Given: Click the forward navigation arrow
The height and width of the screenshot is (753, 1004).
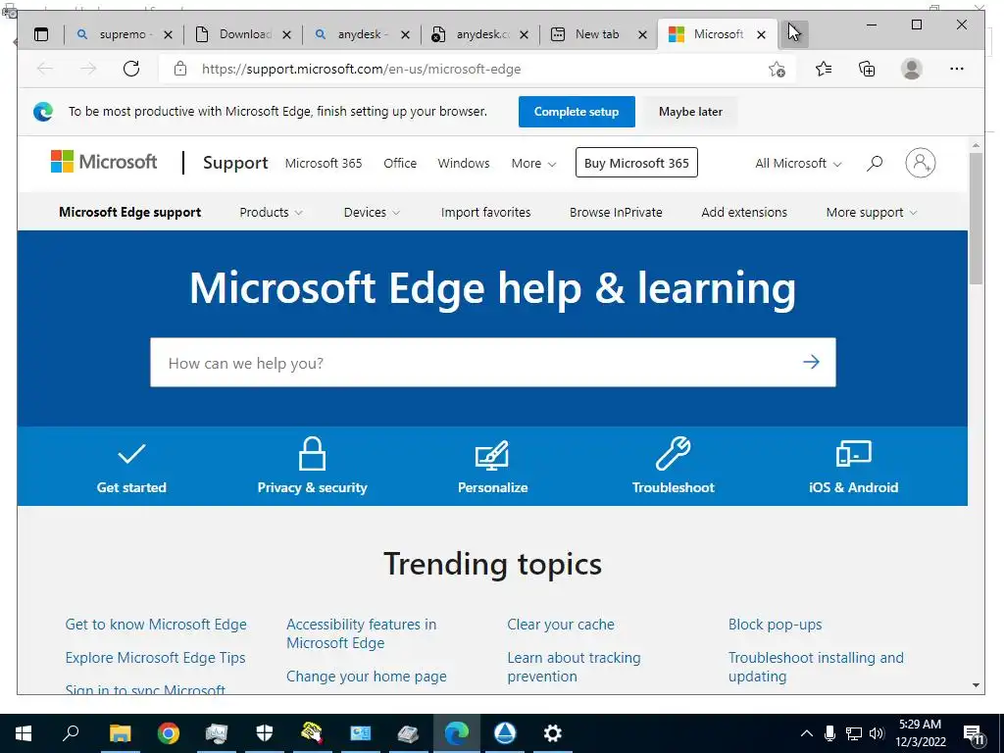Looking at the screenshot, I should click(x=88, y=69).
